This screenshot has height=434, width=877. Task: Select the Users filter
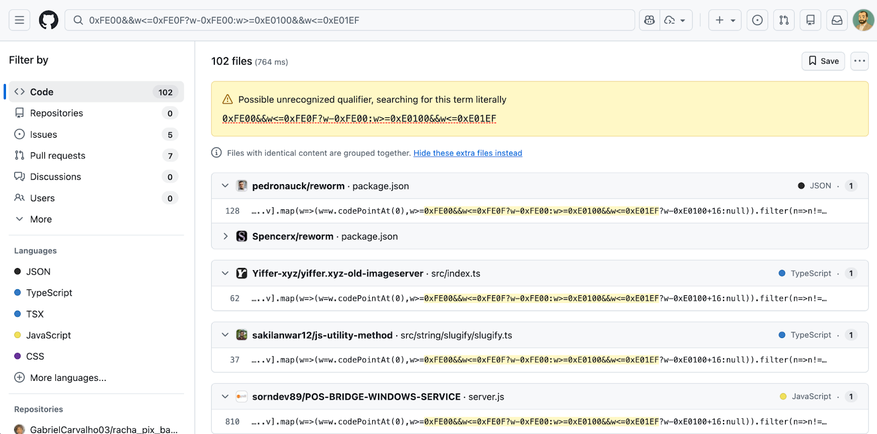click(96, 198)
